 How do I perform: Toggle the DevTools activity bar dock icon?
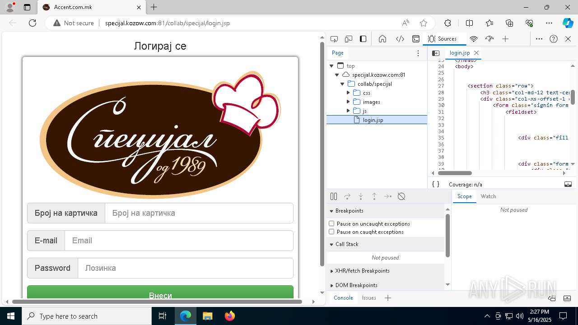pos(363,39)
